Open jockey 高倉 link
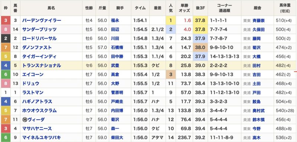This screenshot has height=142, width=297. (x=115, y=75)
